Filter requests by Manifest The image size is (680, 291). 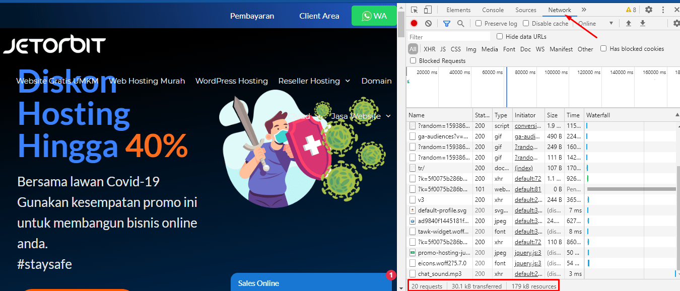(561, 49)
